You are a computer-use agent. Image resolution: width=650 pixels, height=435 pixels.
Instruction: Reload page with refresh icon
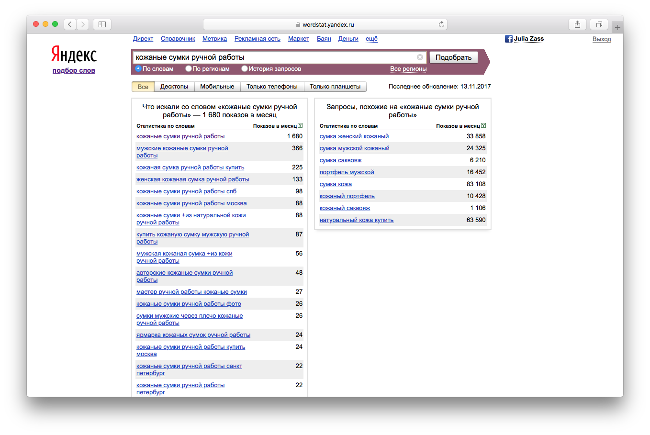[x=441, y=24]
